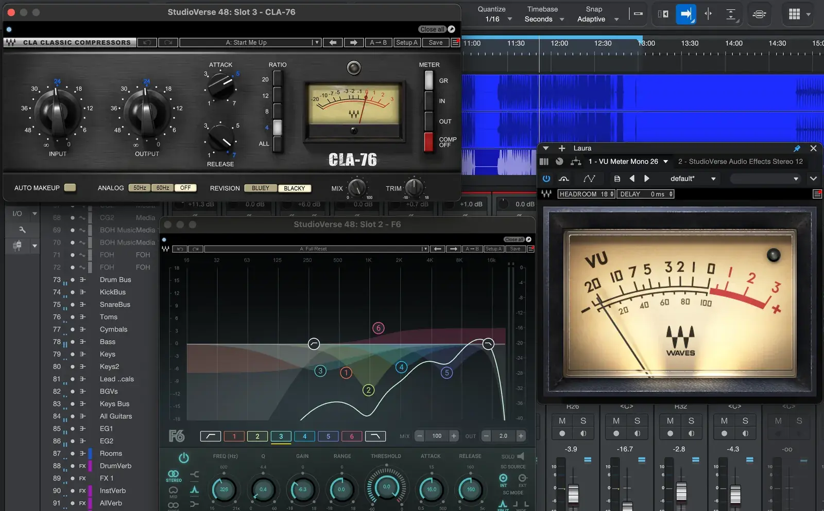Viewport: 824px width, 511px height.
Task: Pin the Laura plugin window
Action: point(797,148)
